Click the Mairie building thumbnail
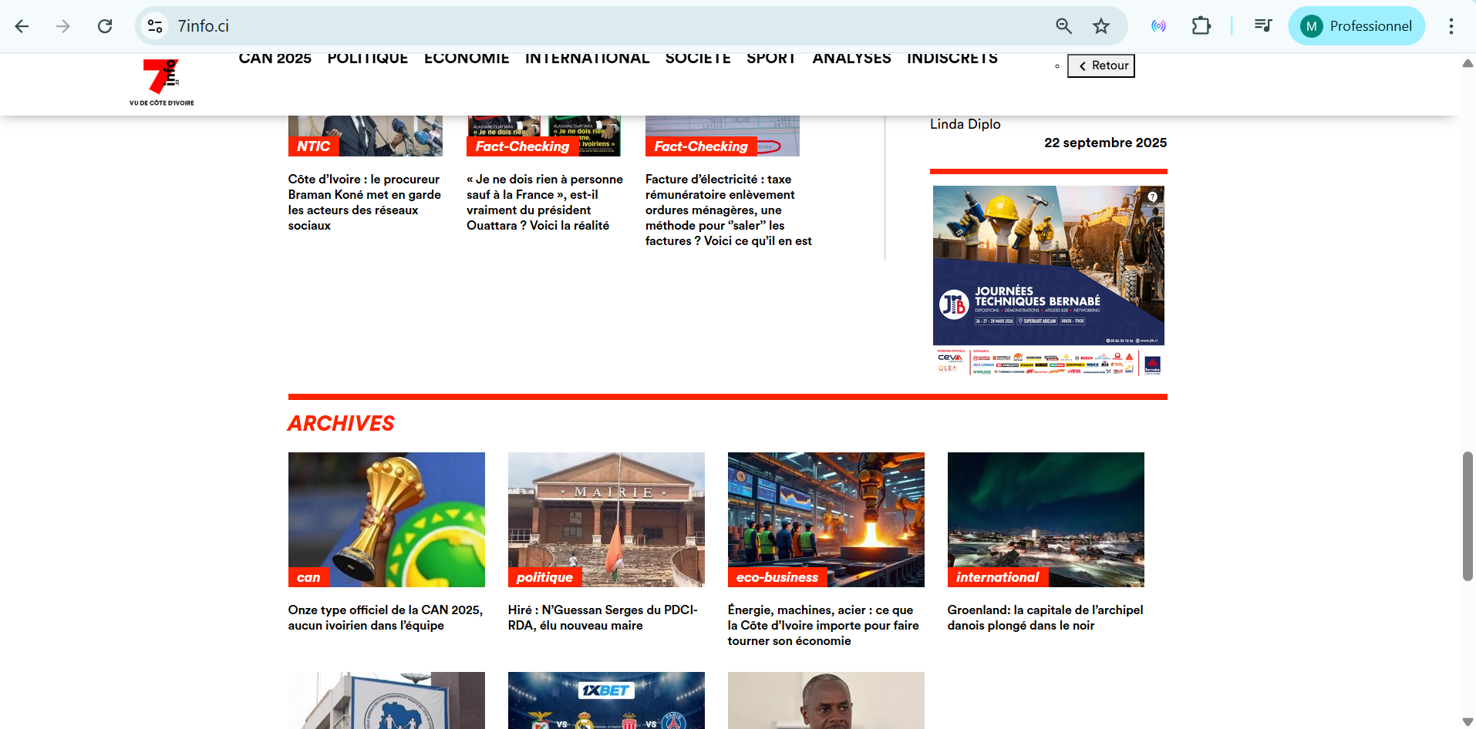 tap(606, 519)
